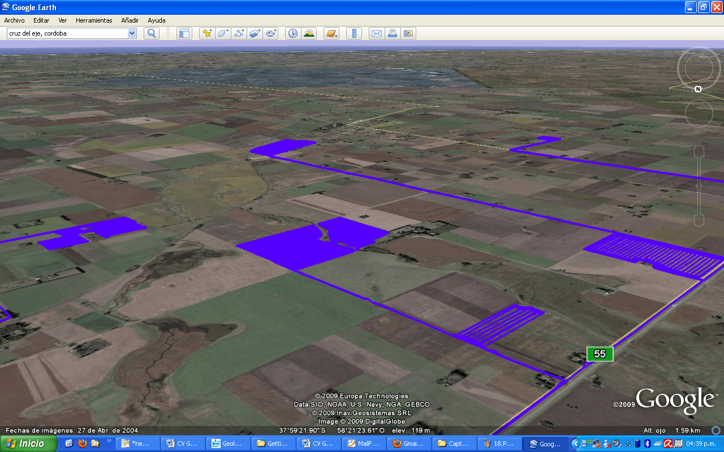724x452 pixels.
Task: Click the streaming status indicator in status bar
Action: (716, 430)
